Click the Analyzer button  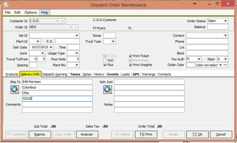[87, 134]
